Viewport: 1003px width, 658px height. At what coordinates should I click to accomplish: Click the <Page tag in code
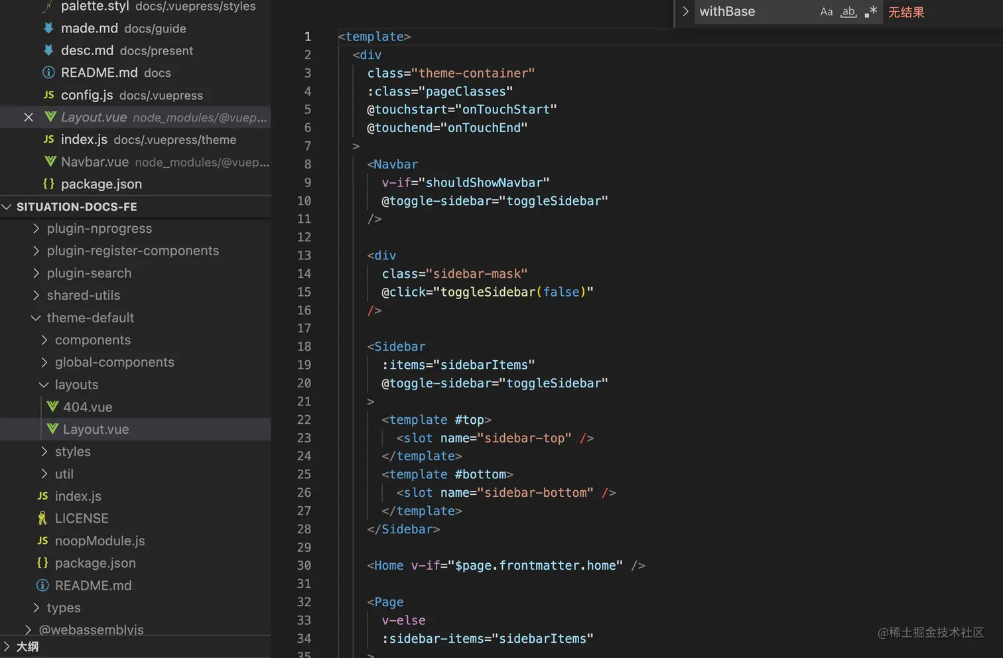tap(385, 602)
